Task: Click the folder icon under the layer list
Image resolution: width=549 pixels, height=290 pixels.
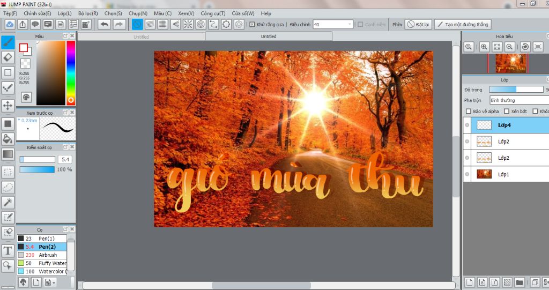Action: (x=520, y=282)
